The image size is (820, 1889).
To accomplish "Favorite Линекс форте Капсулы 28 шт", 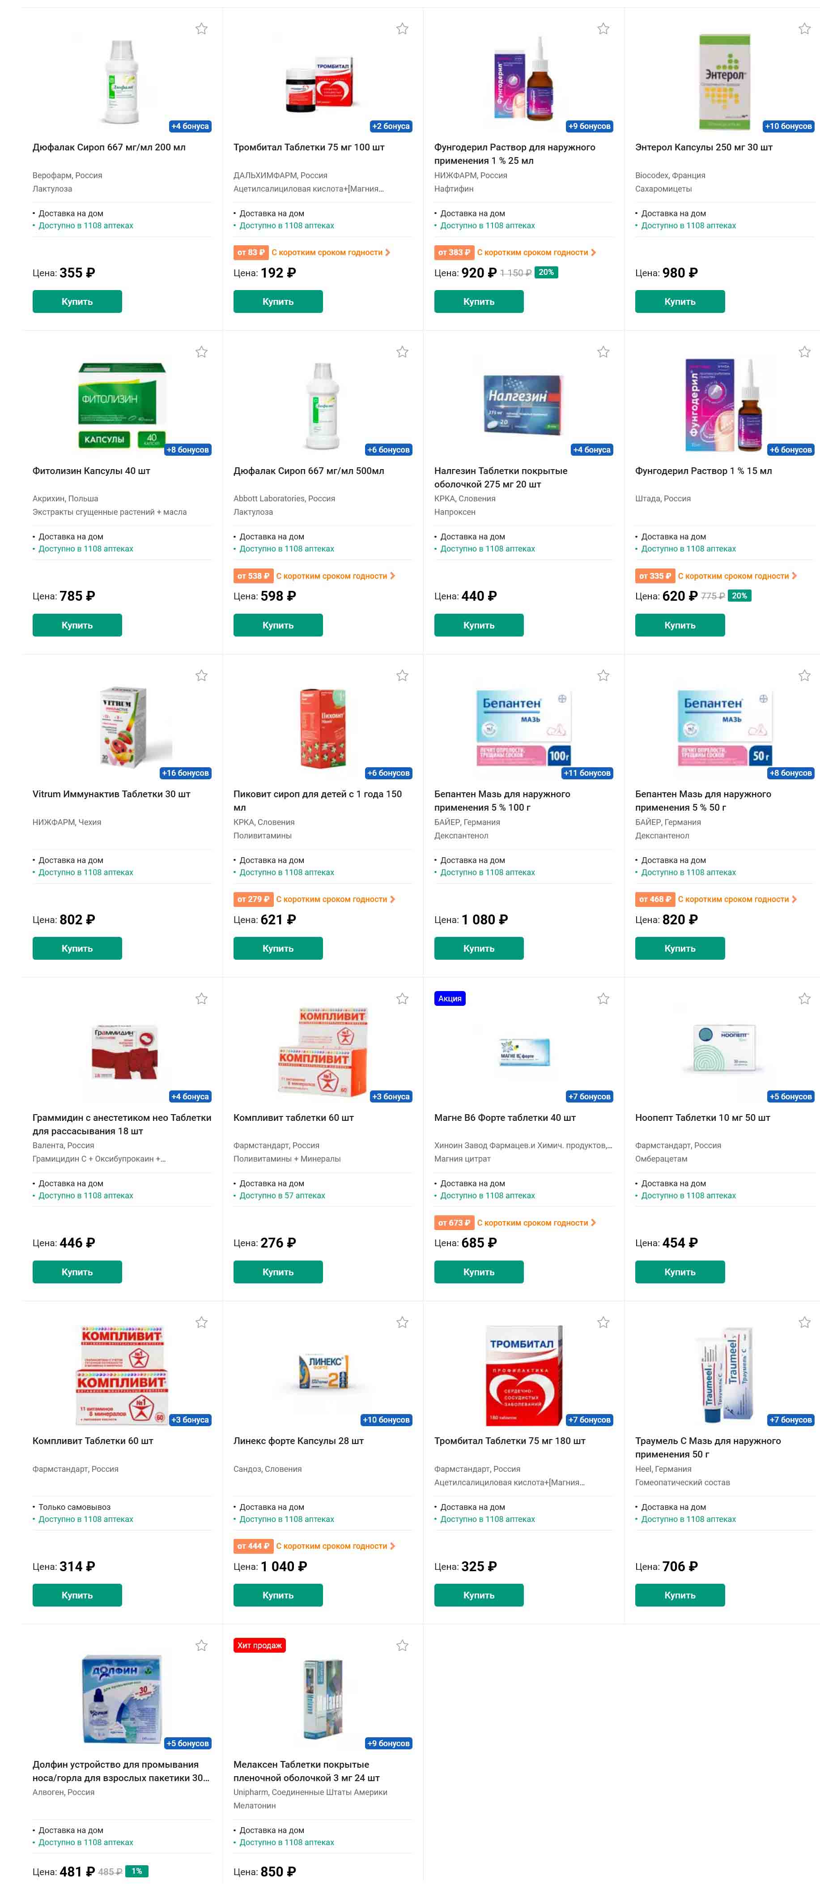I will [x=402, y=1322].
